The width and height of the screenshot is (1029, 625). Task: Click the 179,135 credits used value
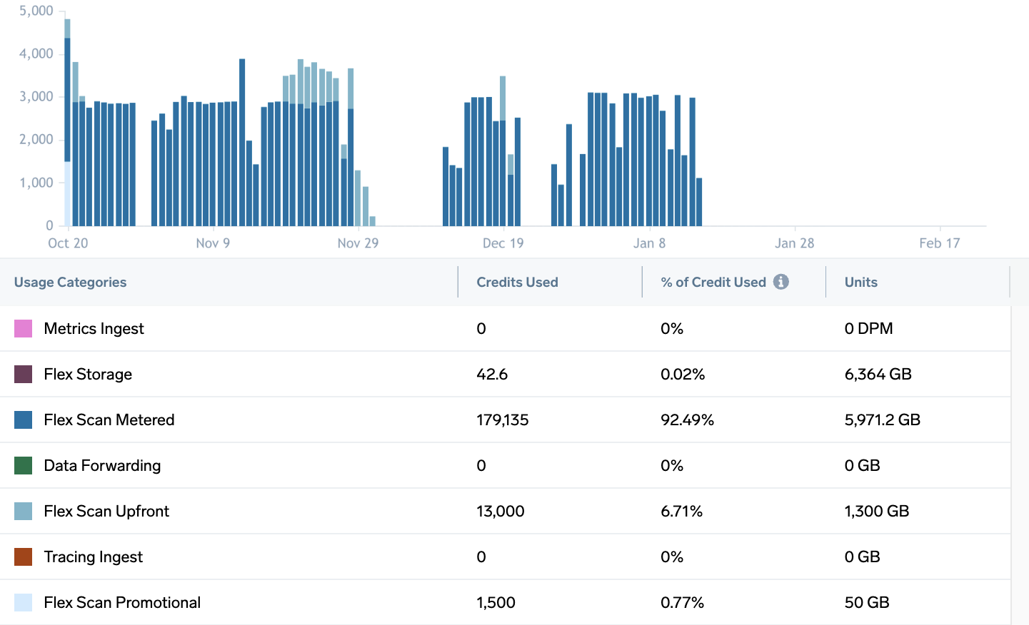(x=502, y=420)
